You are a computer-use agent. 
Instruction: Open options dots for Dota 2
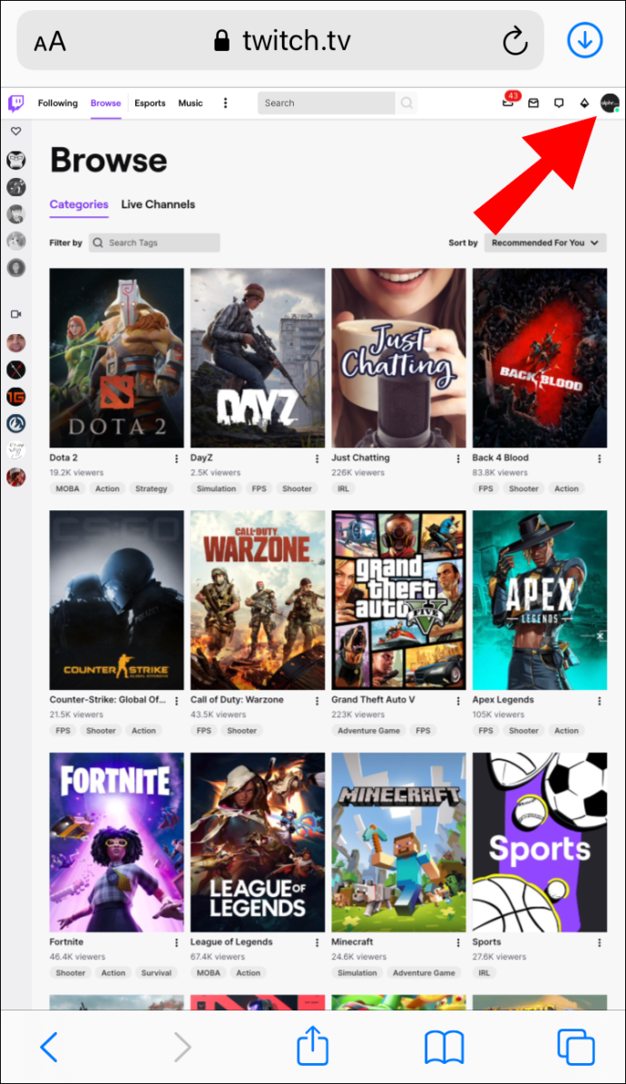176,458
